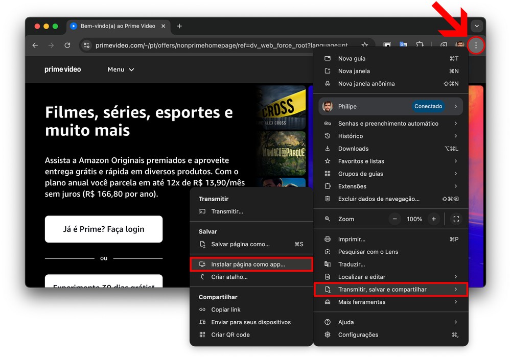
Task: Expand the Philipe profile entry
Action: (390, 106)
